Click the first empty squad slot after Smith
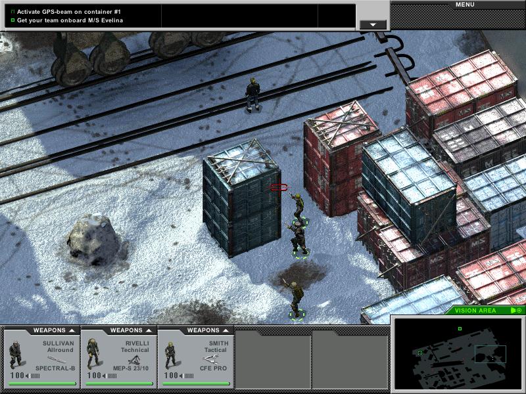This screenshot has width=526, height=394. tap(272, 360)
